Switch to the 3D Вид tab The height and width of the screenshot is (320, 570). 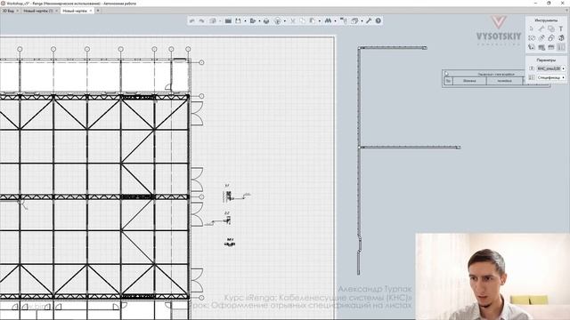[8, 11]
